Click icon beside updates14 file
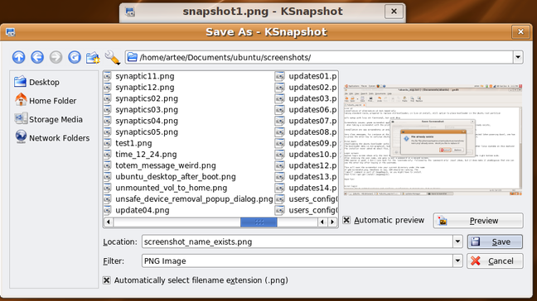Viewport: 537px width, 301px height. (x=280, y=188)
